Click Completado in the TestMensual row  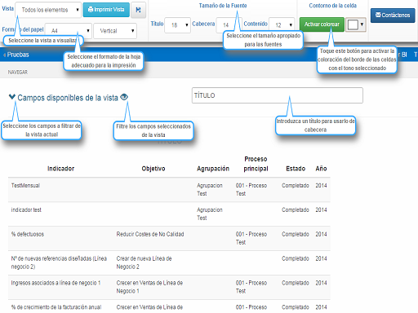[296, 186]
